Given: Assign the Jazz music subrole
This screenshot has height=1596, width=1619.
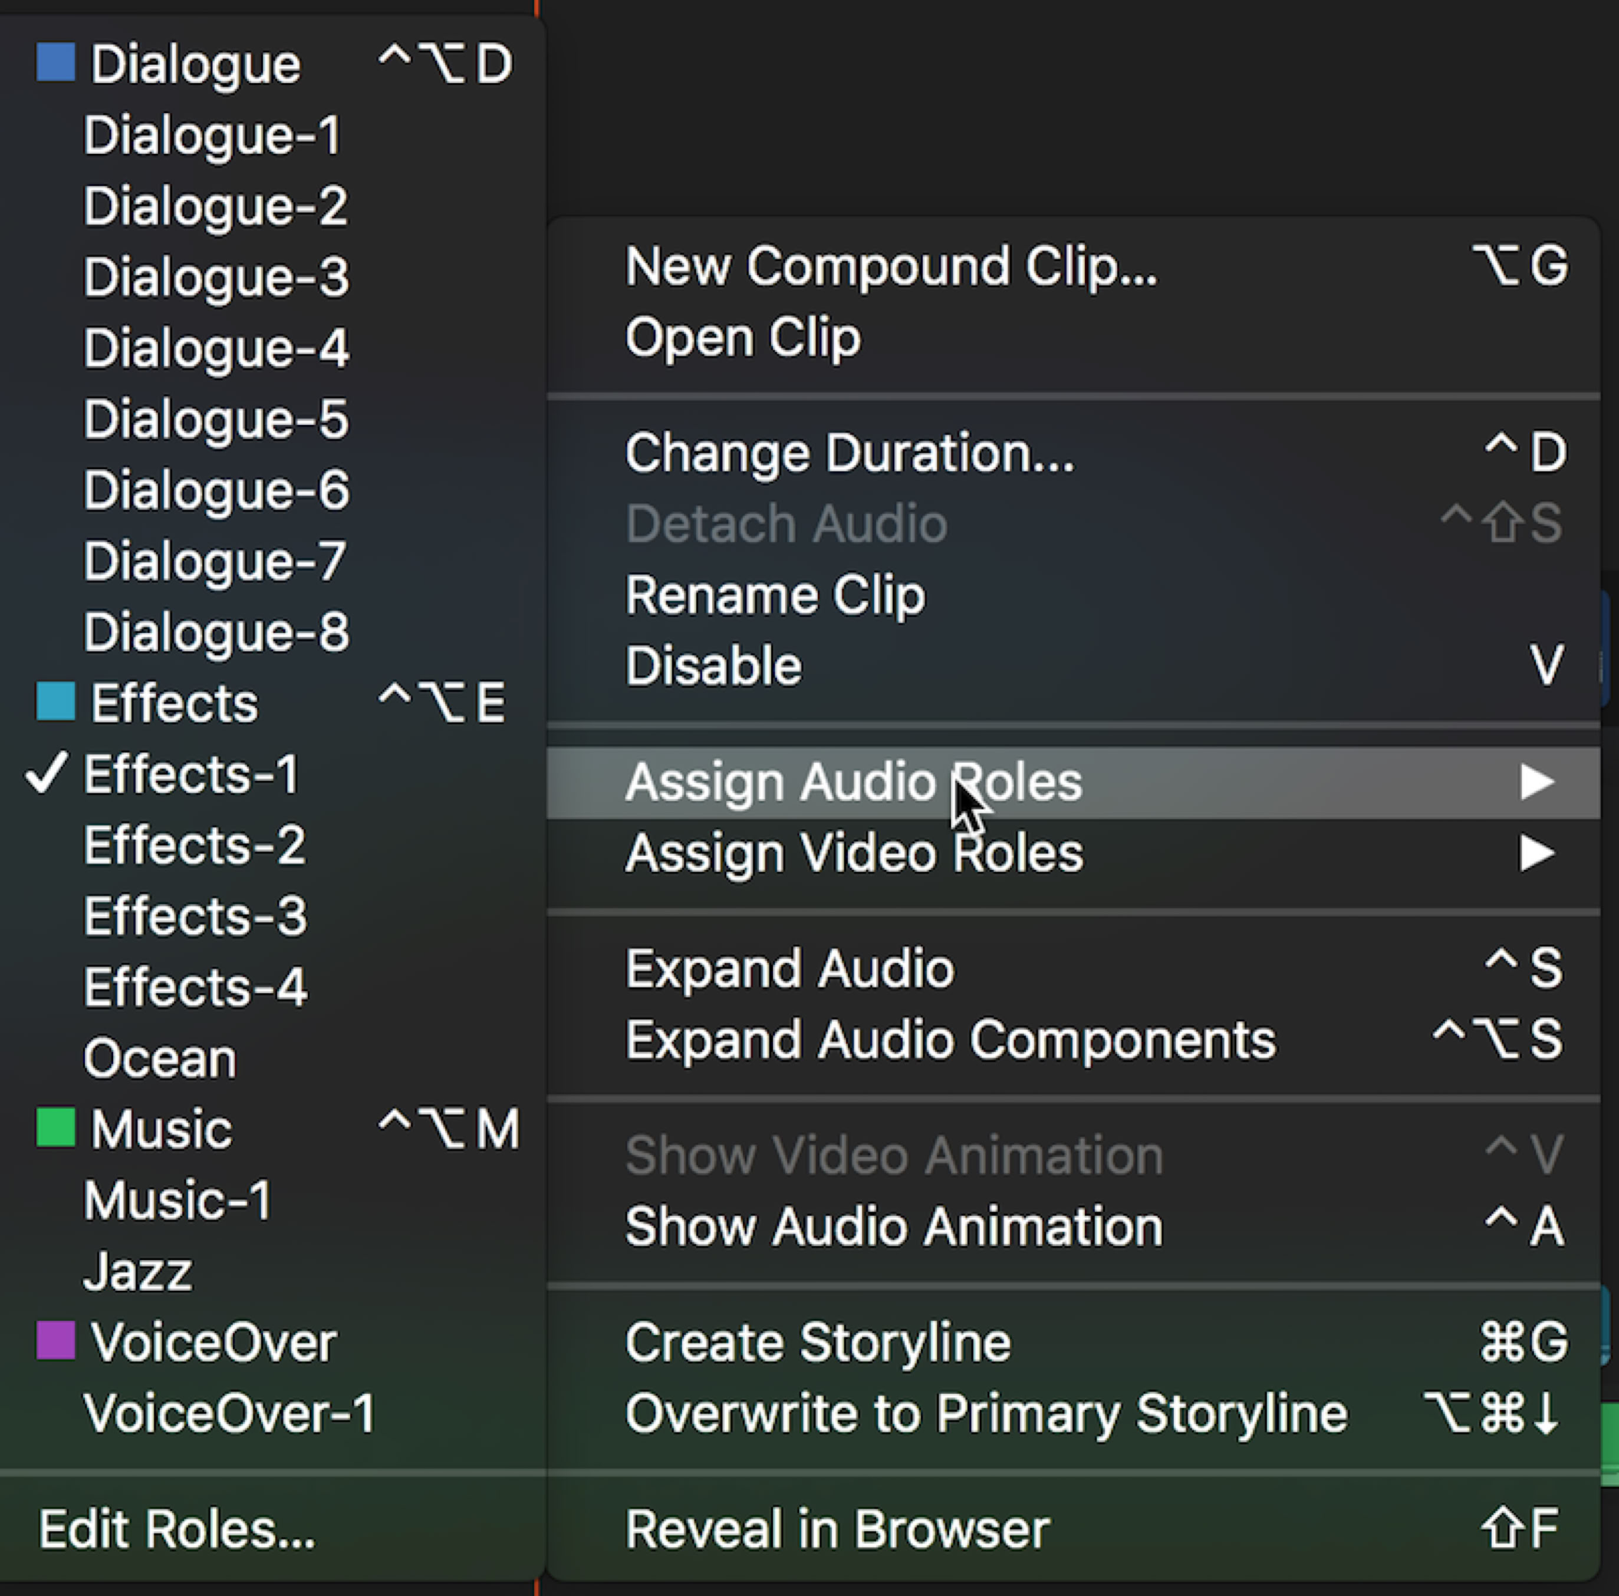Looking at the screenshot, I should point(139,1271).
